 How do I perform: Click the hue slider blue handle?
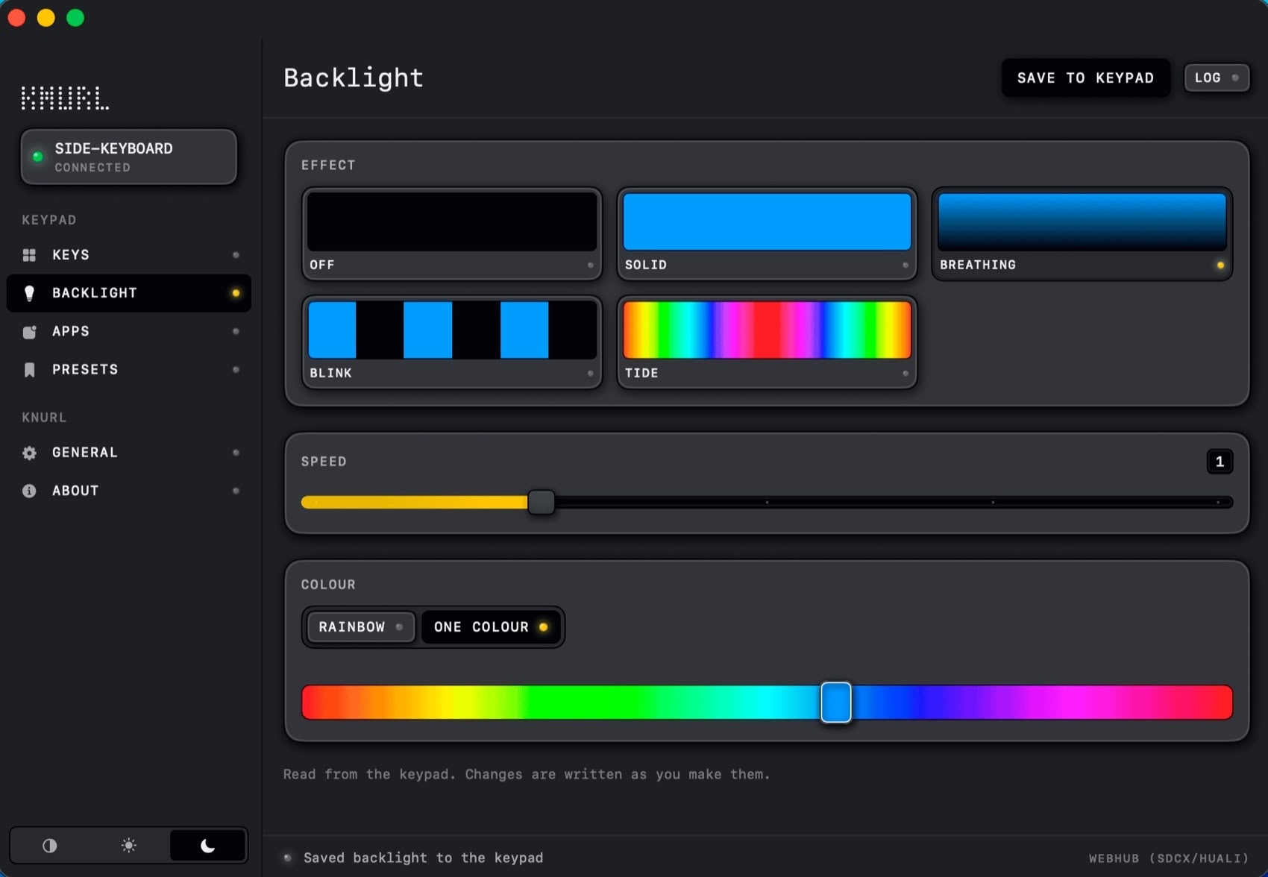[x=836, y=702]
